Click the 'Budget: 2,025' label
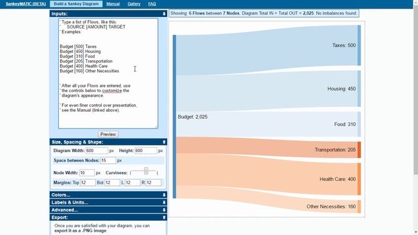 point(193,117)
